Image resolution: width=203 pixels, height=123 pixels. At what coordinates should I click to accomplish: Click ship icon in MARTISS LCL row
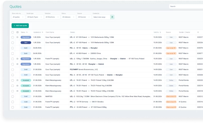pos(74,96)
